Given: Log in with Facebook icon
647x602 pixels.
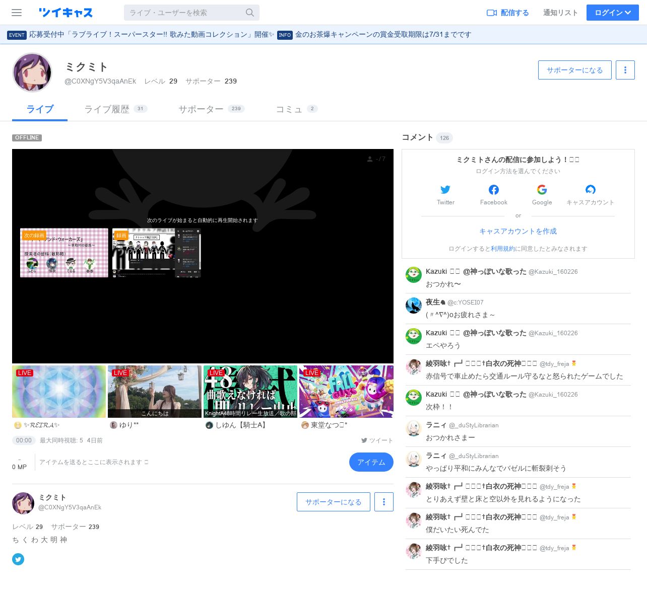Looking at the screenshot, I should click(x=494, y=190).
